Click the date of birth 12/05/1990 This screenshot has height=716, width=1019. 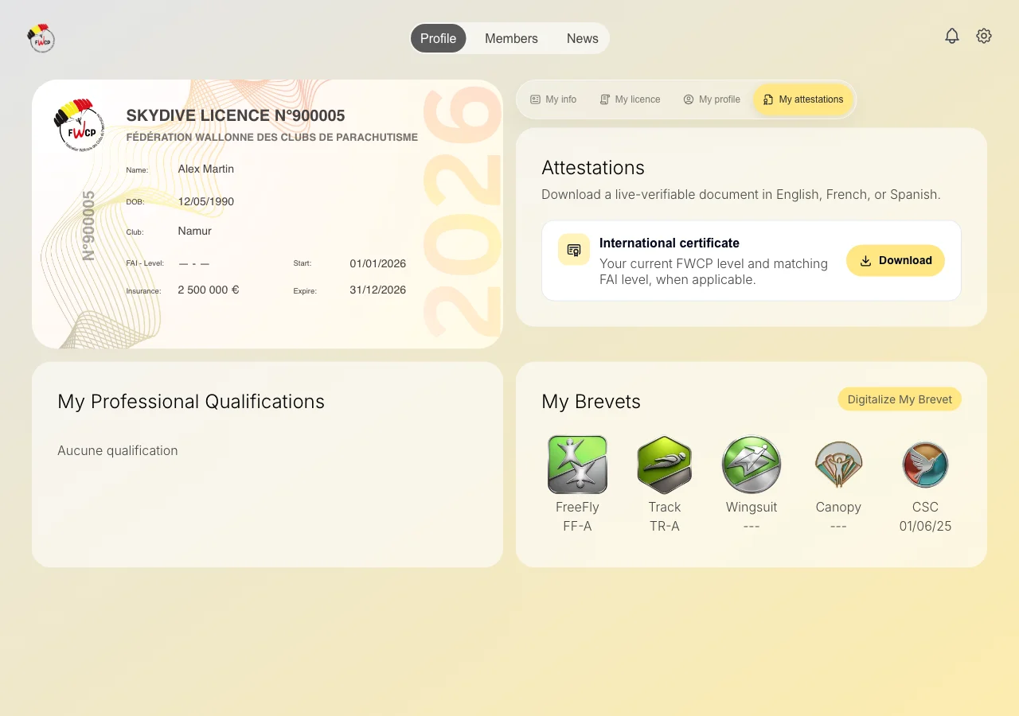(x=206, y=201)
